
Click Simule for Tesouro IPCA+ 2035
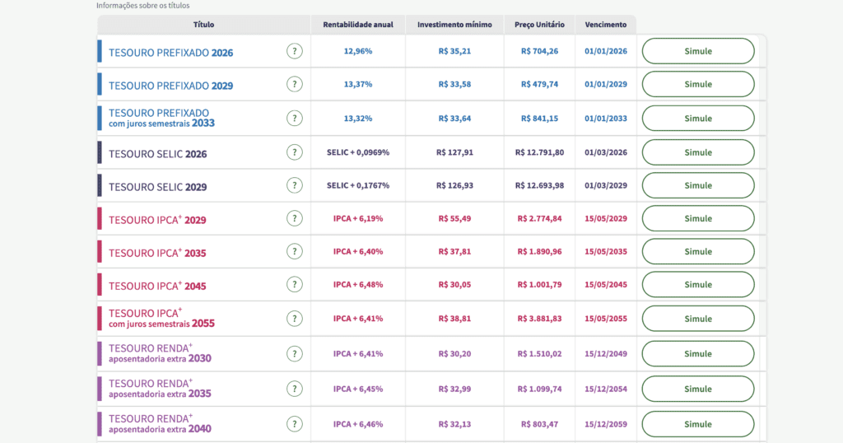(698, 252)
